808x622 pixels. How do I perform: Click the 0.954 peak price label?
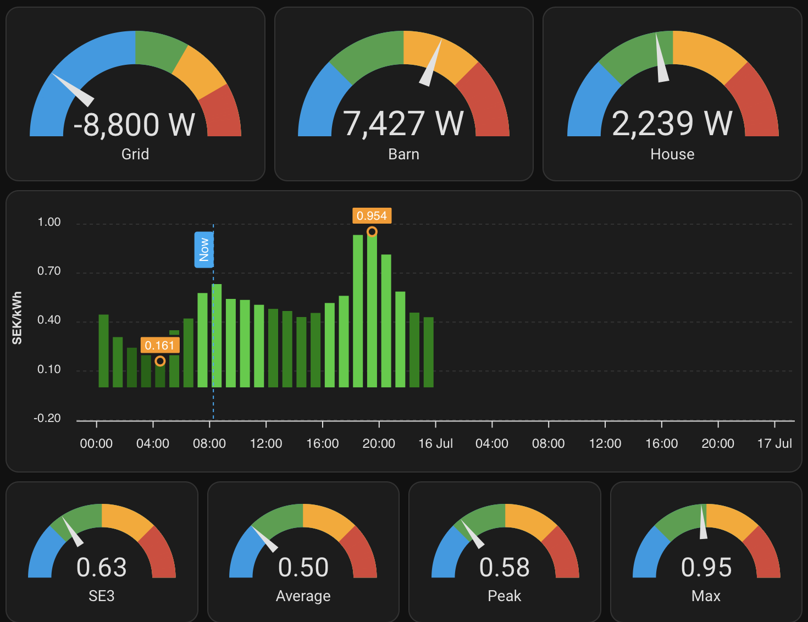coord(372,216)
